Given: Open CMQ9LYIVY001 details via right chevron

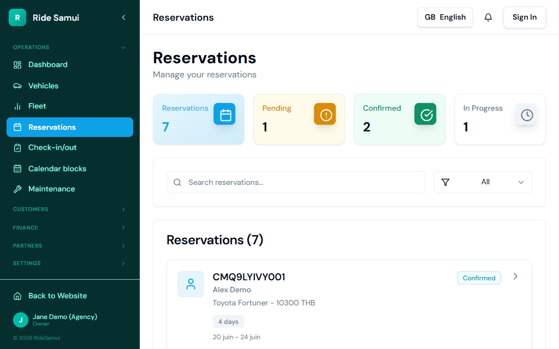Looking at the screenshot, I should [515, 276].
